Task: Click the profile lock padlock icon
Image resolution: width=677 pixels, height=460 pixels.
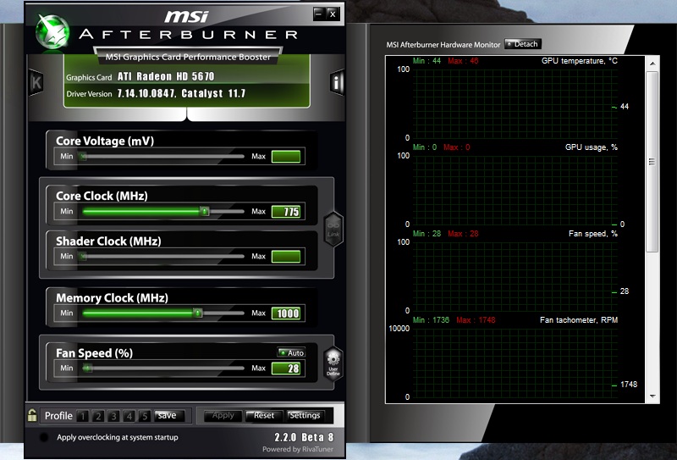Action: coord(32,415)
